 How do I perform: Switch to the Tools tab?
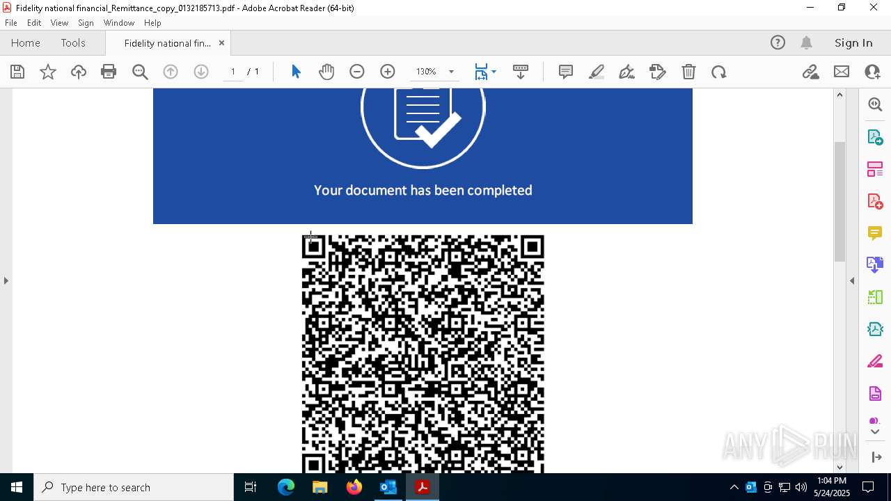coord(73,42)
